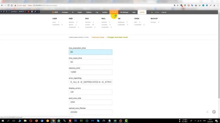Click the max_input_time field

click(x=90, y=62)
